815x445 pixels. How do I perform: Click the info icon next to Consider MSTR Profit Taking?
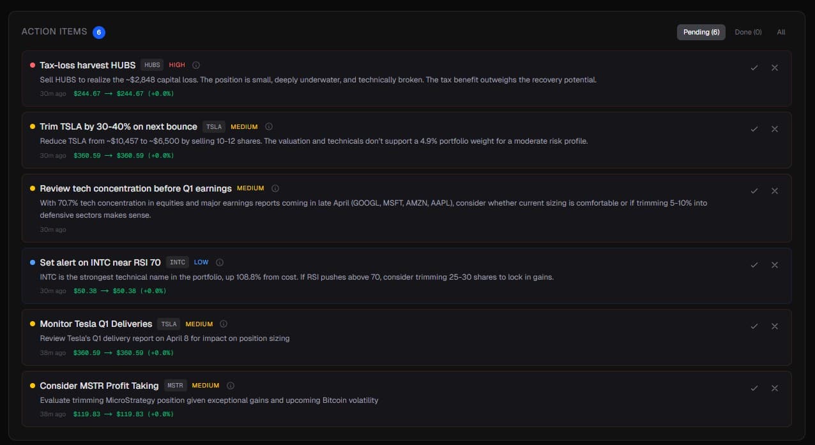[230, 385]
